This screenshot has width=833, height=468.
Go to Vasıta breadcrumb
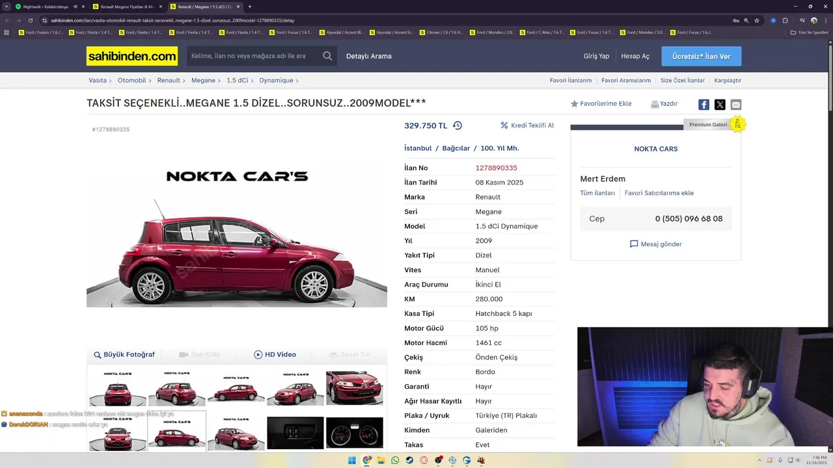98,81
